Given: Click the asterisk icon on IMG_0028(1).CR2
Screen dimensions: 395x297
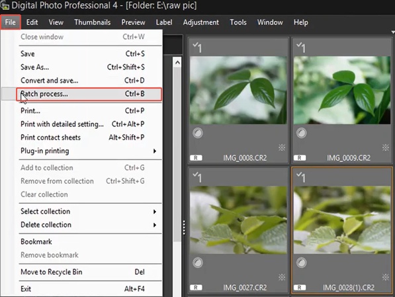Looking at the screenshot, I should pyautogui.click(x=386, y=277).
